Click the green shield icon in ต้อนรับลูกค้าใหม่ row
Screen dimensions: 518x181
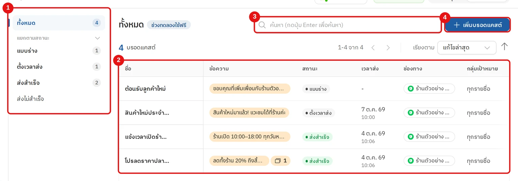(410, 89)
